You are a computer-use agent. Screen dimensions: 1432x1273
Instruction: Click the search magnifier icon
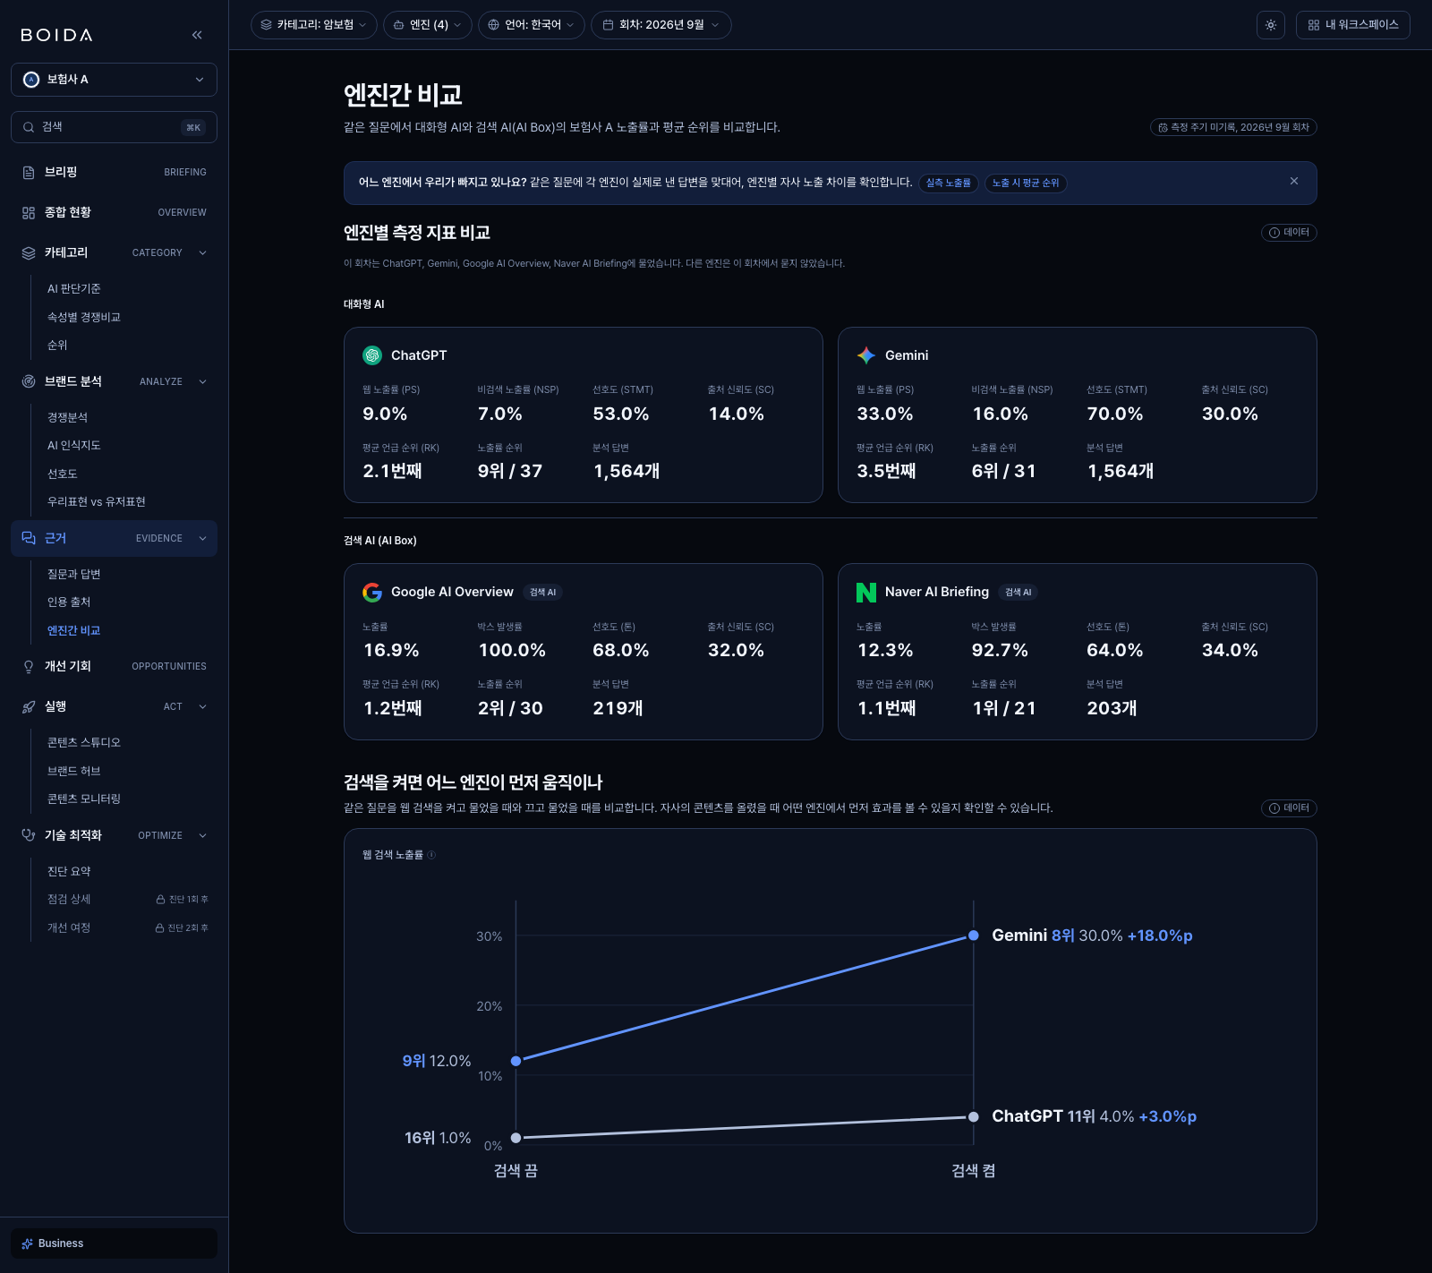click(x=29, y=127)
